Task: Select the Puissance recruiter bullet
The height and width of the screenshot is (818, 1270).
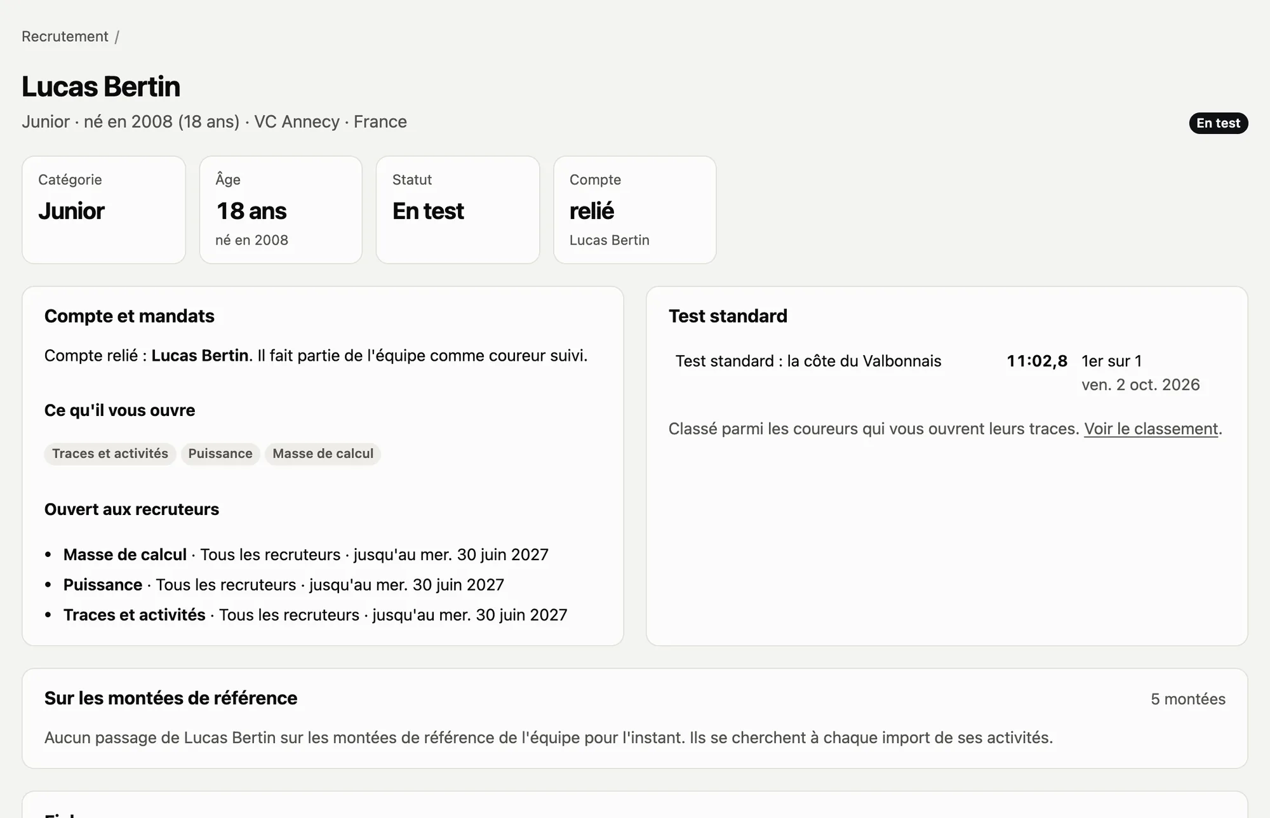Action: (x=283, y=585)
